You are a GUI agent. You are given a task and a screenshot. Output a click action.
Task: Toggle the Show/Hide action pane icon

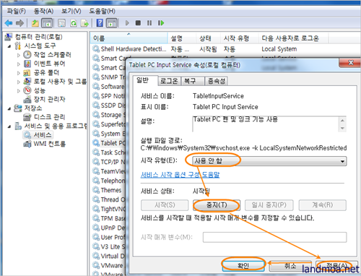click(x=112, y=23)
